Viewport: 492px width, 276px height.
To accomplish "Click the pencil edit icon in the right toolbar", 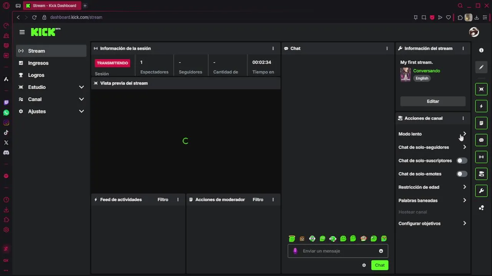I will [x=481, y=67].
